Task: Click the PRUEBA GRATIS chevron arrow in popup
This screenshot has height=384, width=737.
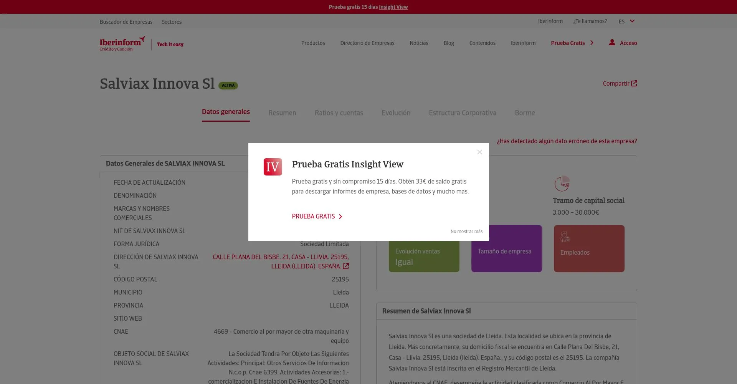Action: click(x=340, y=217)
